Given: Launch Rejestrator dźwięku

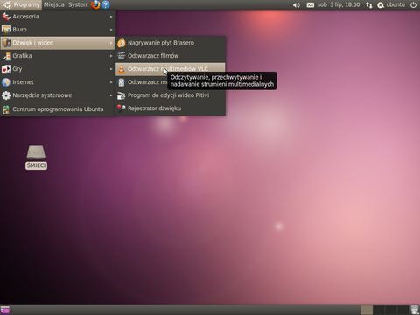Looking at the screenshot, I should (171, 108).
